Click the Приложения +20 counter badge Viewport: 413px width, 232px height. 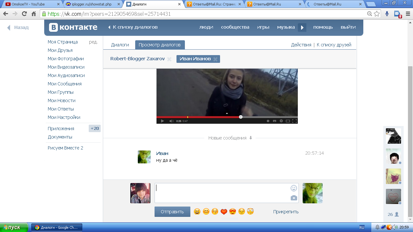95,129
